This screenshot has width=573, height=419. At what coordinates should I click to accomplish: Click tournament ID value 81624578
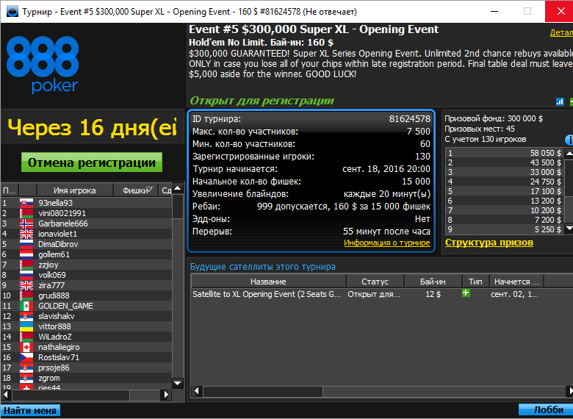point(410,119)
